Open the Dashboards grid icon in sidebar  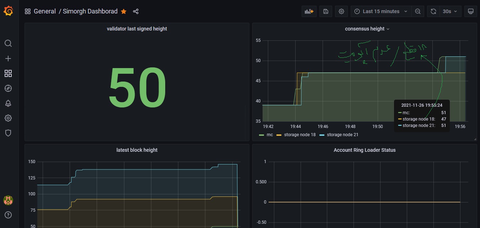pos(8,73)
